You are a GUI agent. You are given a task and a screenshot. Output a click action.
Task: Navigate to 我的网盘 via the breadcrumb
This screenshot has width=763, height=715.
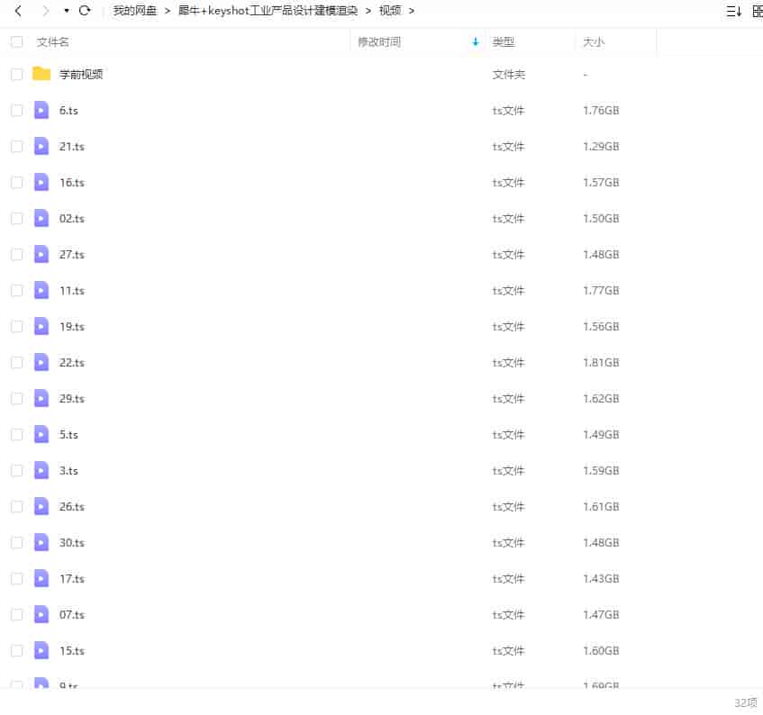(x=133, y=11)
